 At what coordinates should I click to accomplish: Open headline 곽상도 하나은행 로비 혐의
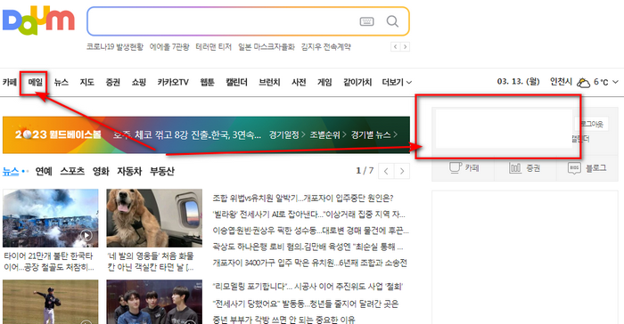(x=308, y=247)
